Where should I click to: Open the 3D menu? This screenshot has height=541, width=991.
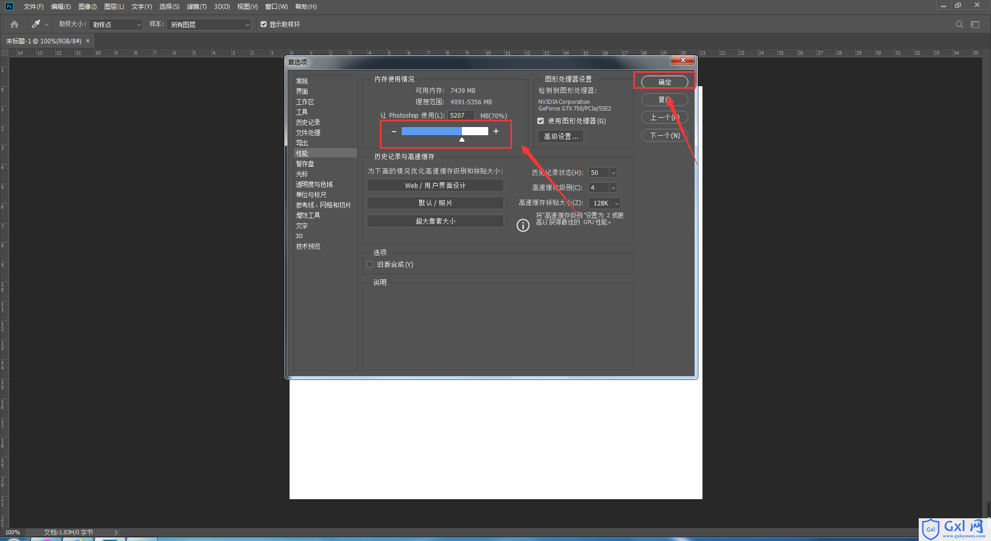point(222,7)
